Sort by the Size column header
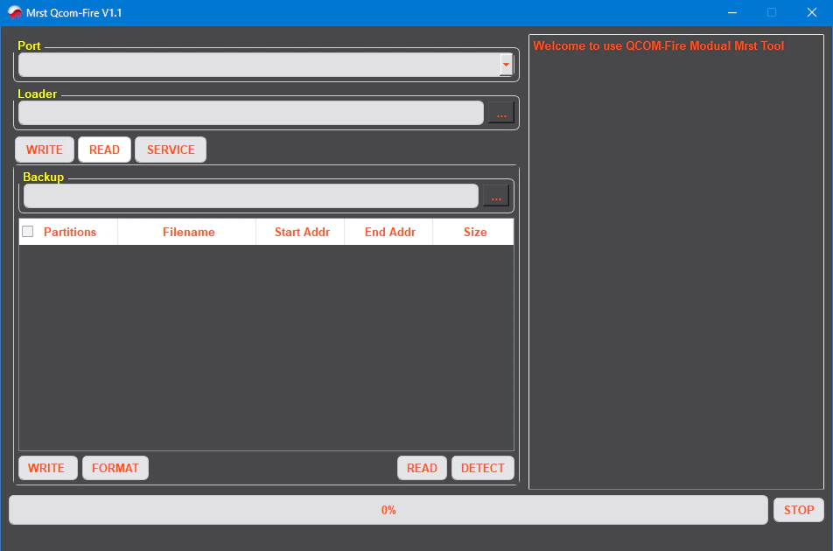Screen dimensions: 833x551 point(475,232)
